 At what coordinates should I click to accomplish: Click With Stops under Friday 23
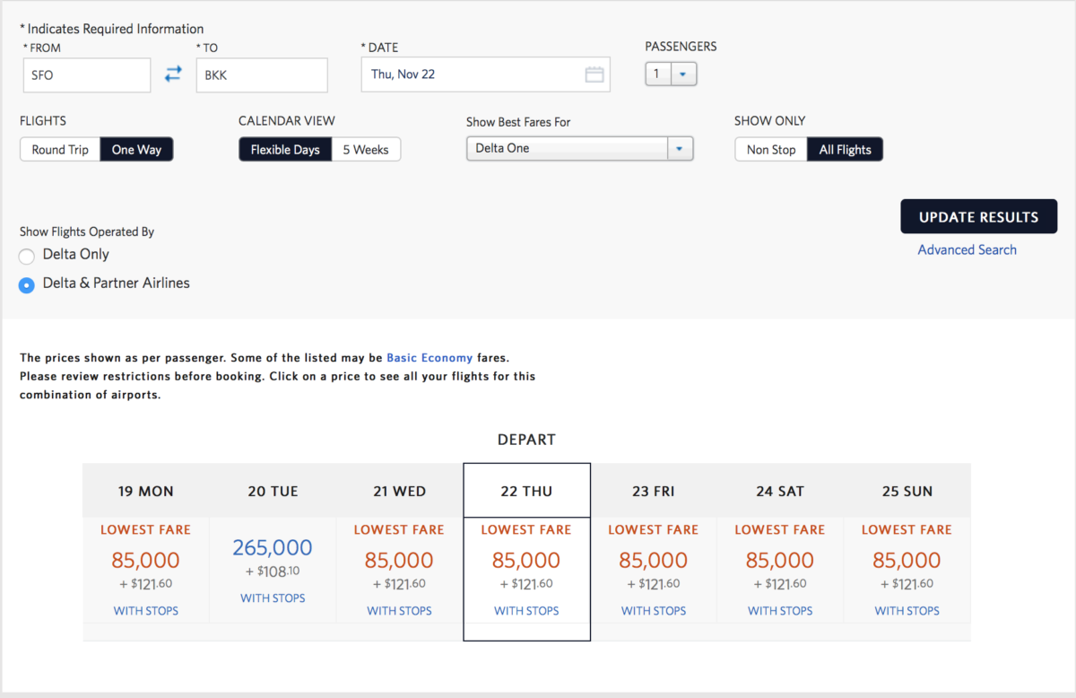point(654,611)
